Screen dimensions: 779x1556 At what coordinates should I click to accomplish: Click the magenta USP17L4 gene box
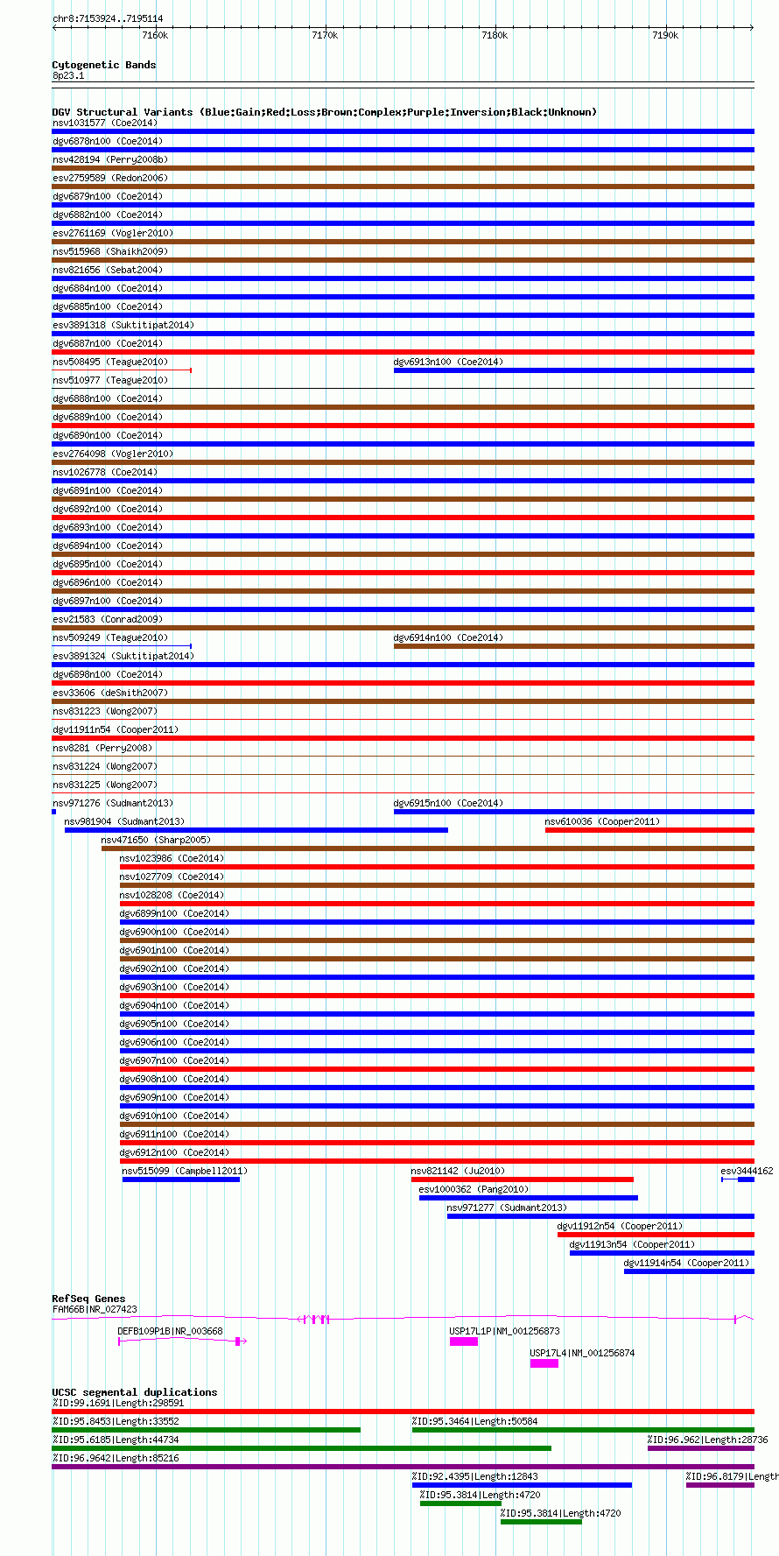(x=544, y=1363)
